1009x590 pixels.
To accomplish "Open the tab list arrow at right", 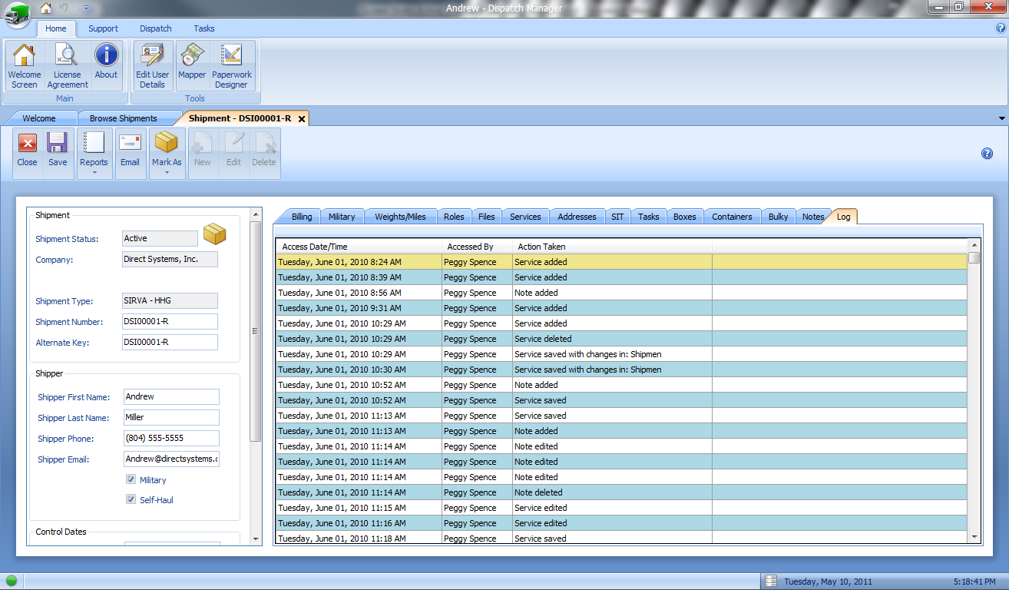I will 1001,118.
